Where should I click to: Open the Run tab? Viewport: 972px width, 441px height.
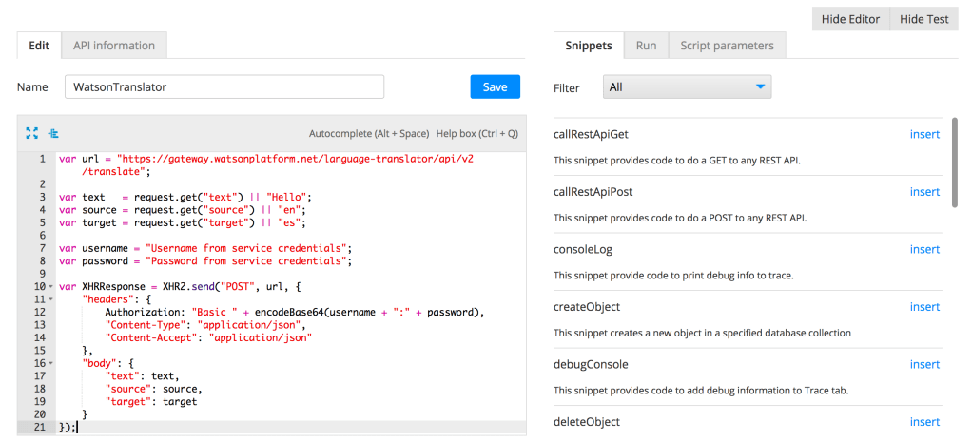[647, 46]
